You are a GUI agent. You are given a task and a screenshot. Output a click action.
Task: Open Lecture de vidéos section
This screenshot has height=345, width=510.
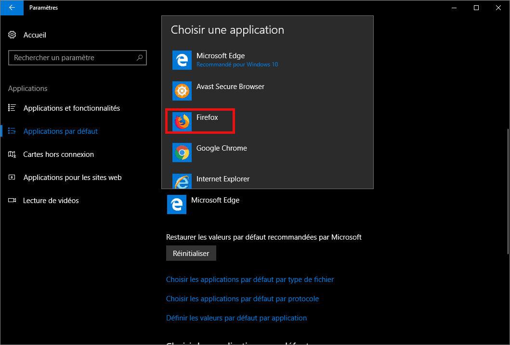pyautogui.click(x=51, y=201)
